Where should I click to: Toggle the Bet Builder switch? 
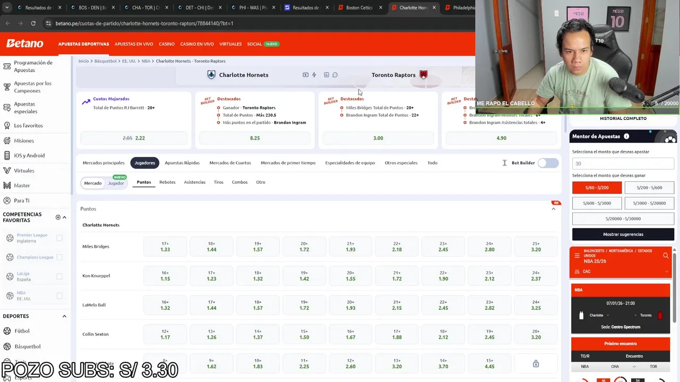[548, 163]
